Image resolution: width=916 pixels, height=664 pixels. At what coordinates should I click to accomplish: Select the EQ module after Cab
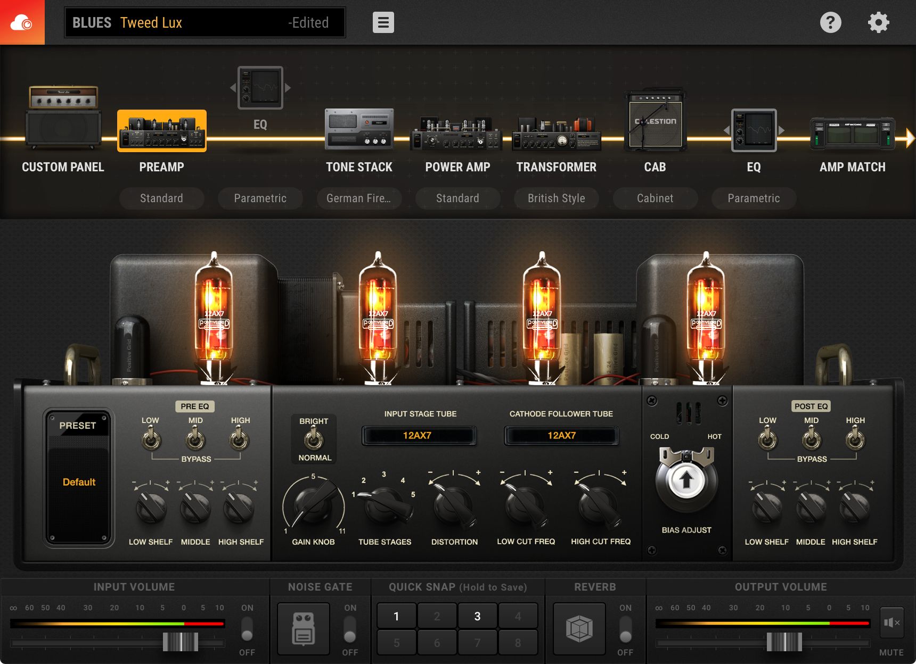click(x=754, y=130)
